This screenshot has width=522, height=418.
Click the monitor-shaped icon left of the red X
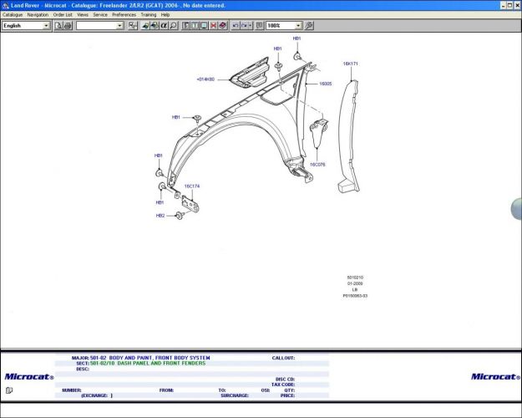204,26
